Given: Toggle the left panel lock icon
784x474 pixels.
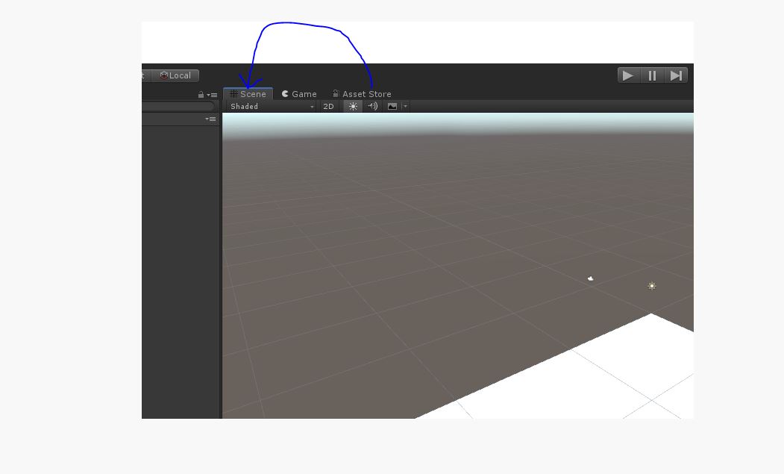Looking at the screenshot, I should 201,95.
